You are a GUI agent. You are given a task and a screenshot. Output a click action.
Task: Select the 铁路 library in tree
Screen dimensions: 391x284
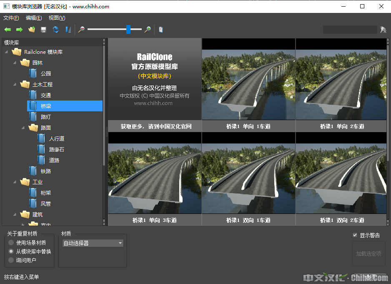click(45, 171)
